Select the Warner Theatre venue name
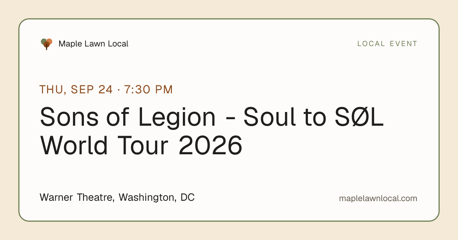The image size is (458, 240). click(77, 198)
